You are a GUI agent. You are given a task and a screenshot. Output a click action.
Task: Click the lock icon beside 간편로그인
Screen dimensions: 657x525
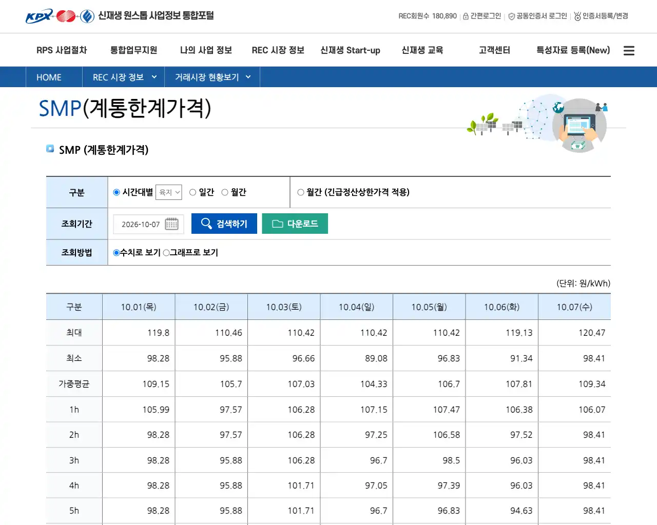(466, 16)
